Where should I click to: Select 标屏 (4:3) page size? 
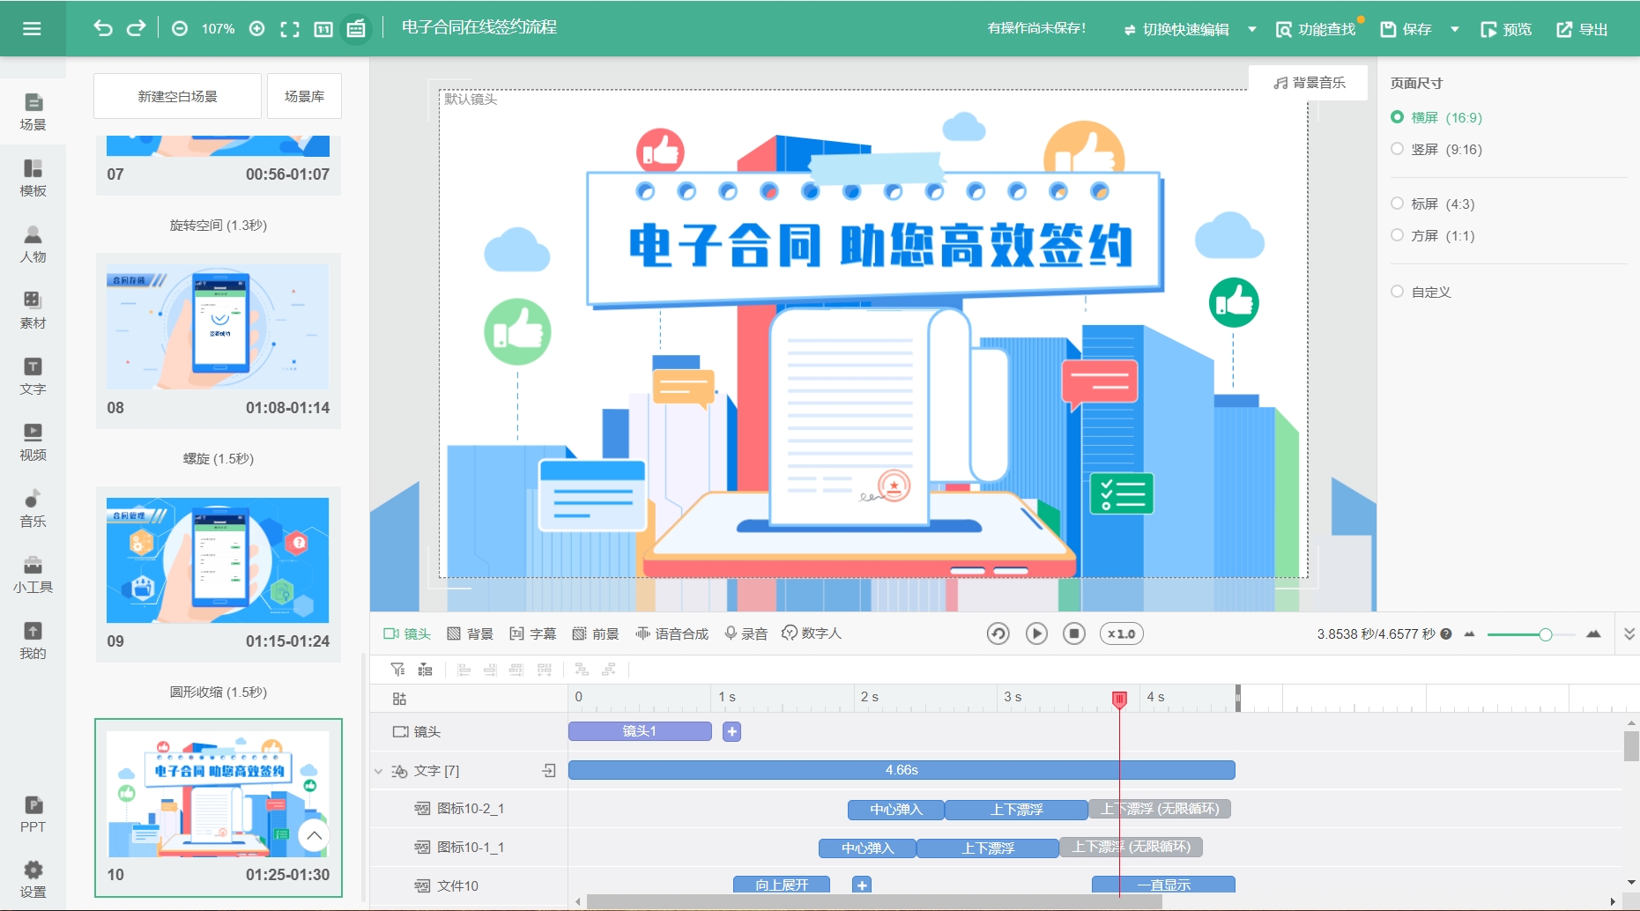click(x=1433, y=204)
